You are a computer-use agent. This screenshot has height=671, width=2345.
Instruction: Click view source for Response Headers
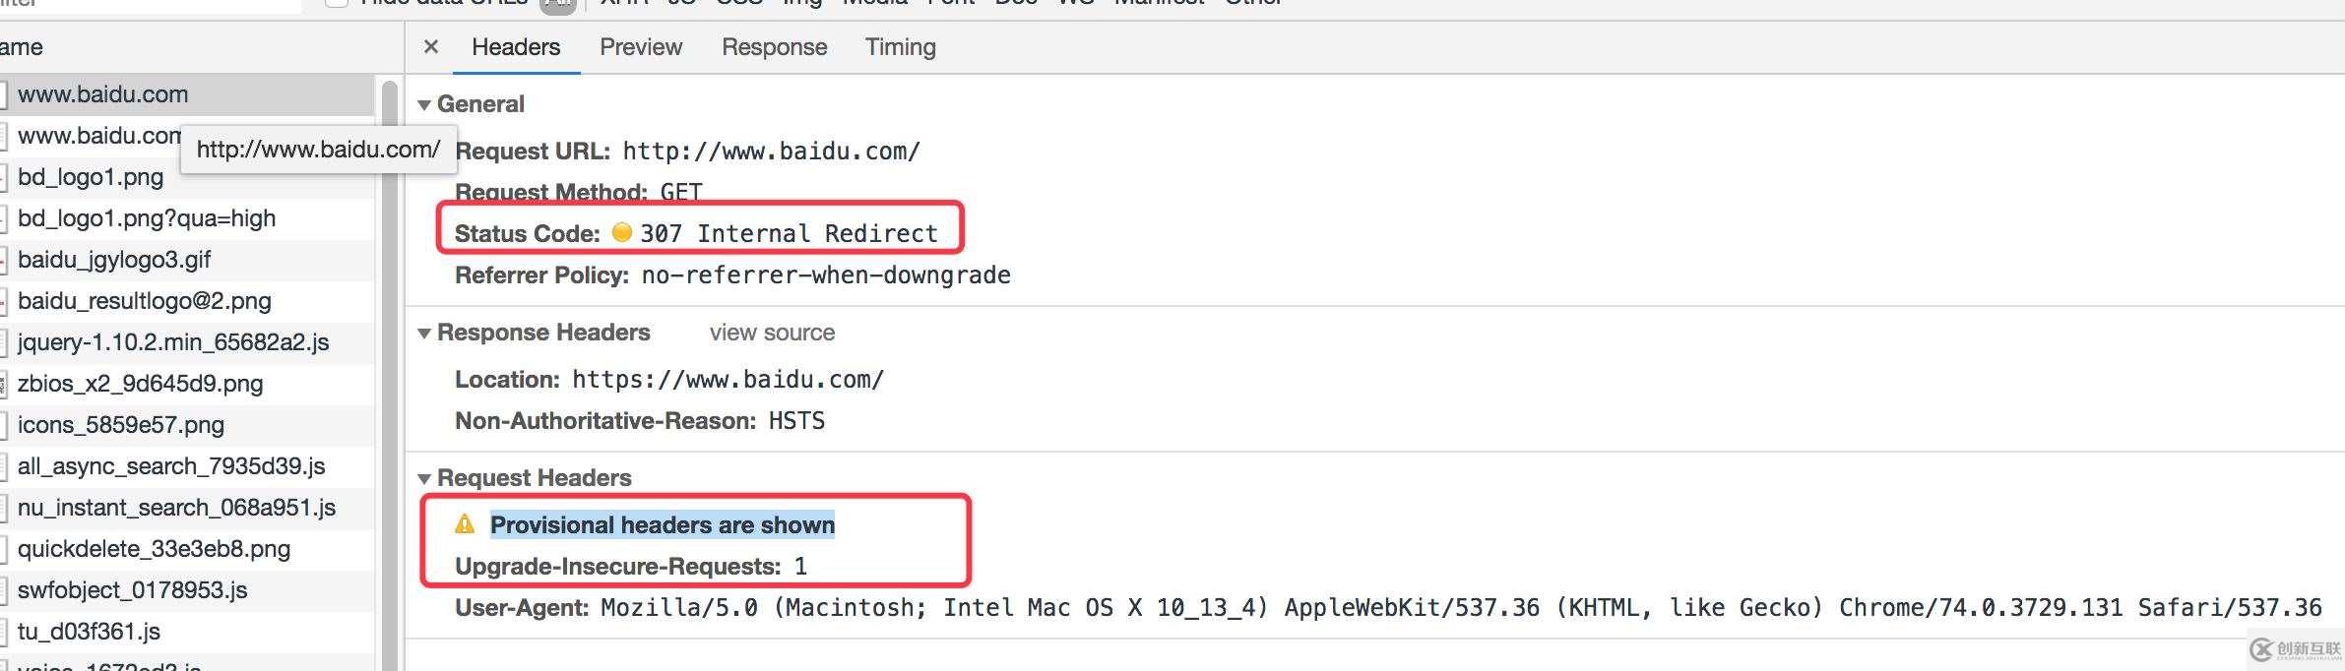[772, 333]
